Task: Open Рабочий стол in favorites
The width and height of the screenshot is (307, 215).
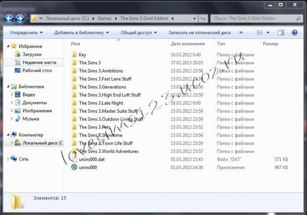Action: pyautogui.click(x=37, y=70)
